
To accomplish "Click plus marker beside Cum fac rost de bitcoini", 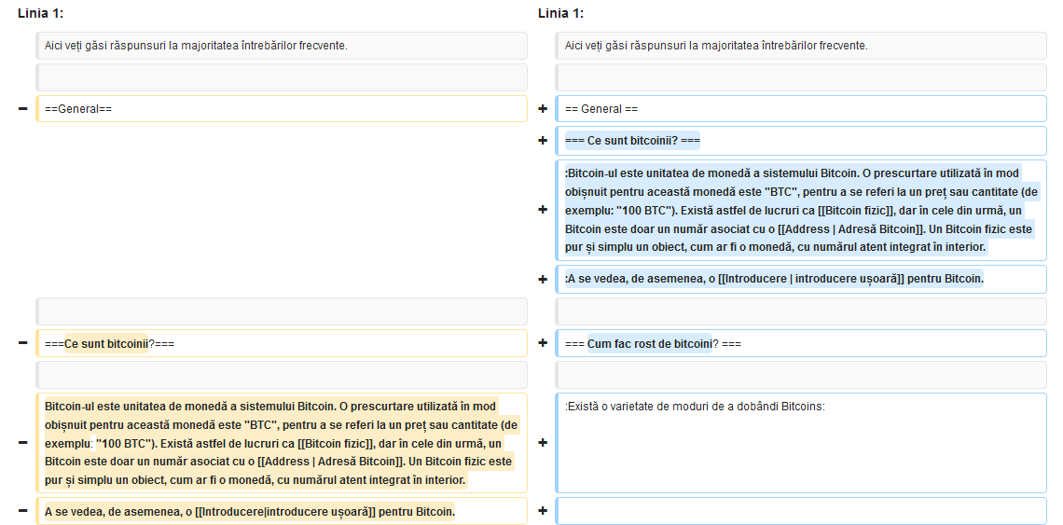I will (543, 343).
